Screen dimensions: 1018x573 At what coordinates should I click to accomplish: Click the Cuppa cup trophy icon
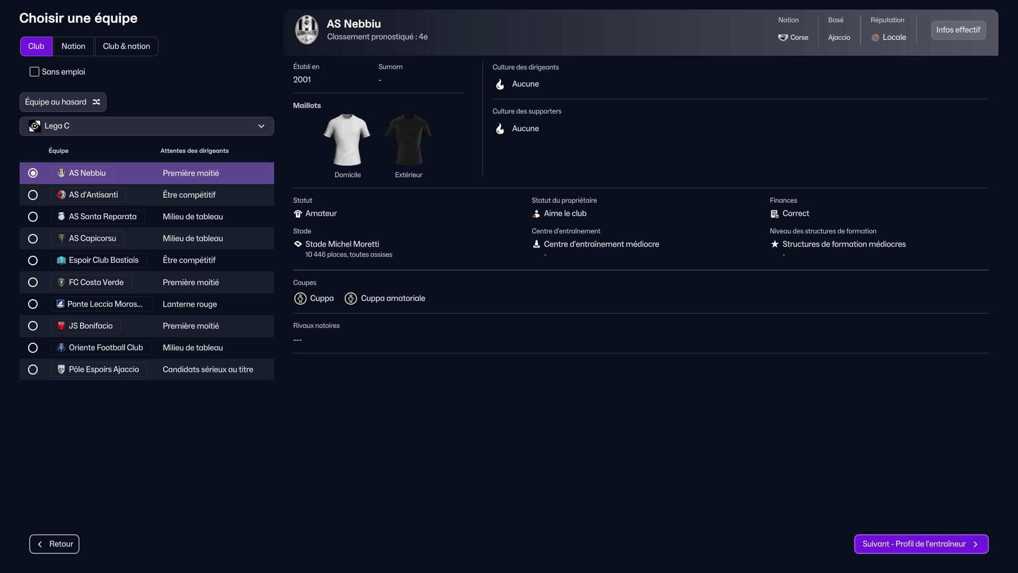[x=300, y=299]
